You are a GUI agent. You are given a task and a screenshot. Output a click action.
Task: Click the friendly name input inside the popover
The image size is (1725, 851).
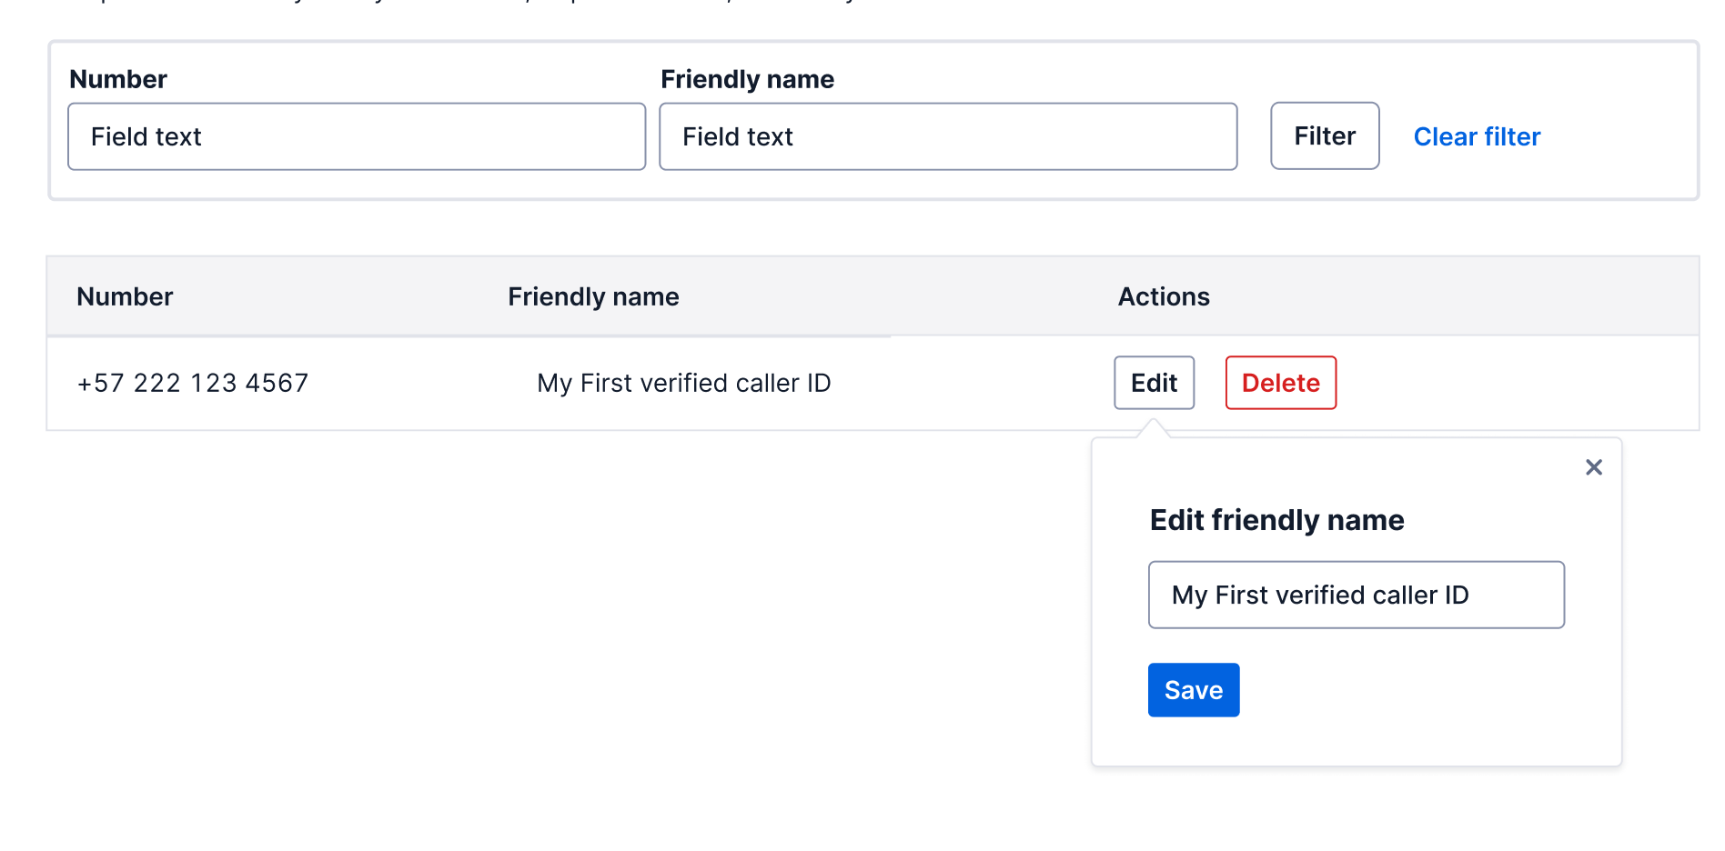(1356, 595)
